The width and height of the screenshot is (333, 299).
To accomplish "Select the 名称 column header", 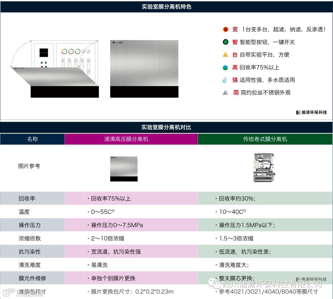I will tap(32, 139).
